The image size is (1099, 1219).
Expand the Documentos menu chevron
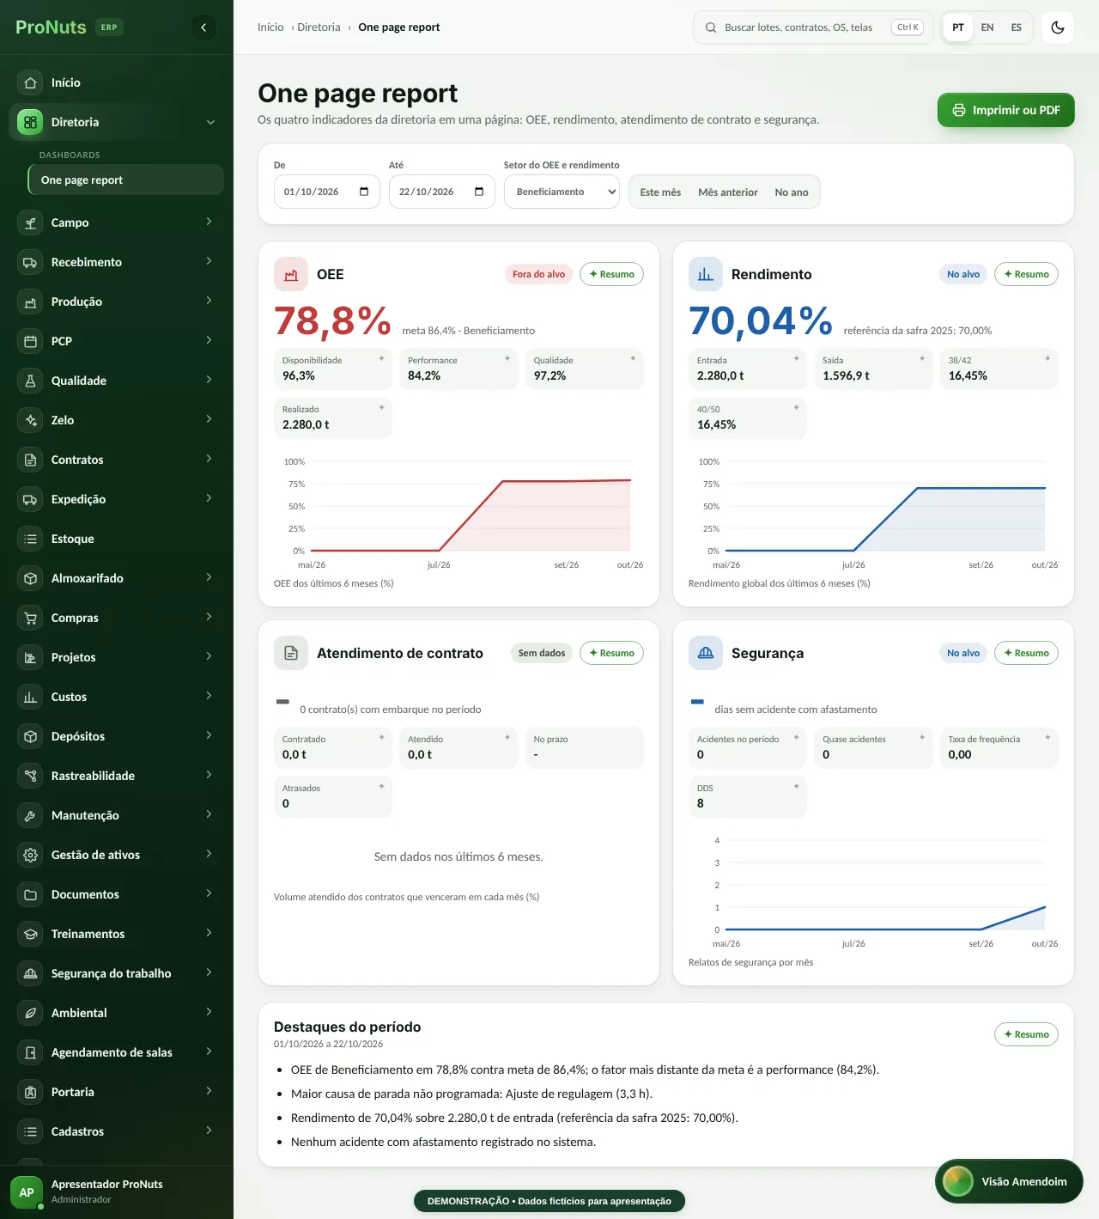point(209,893)
